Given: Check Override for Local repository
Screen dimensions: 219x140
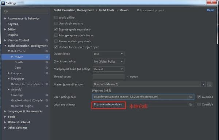Looking at the screenshot, I should click(199, 104).
